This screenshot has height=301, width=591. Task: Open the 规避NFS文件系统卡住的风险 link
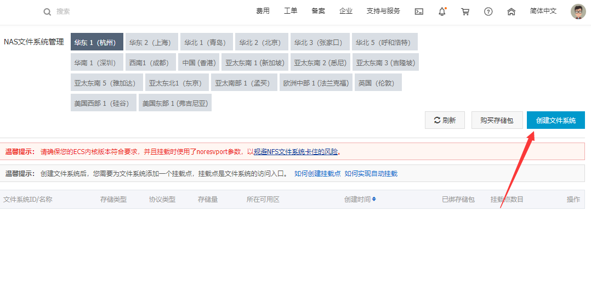tap(296, 151)
